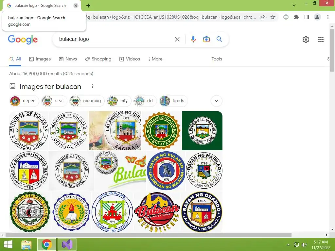Switch to Shopping results tab

pyautogui.click(x=98, y=59)
